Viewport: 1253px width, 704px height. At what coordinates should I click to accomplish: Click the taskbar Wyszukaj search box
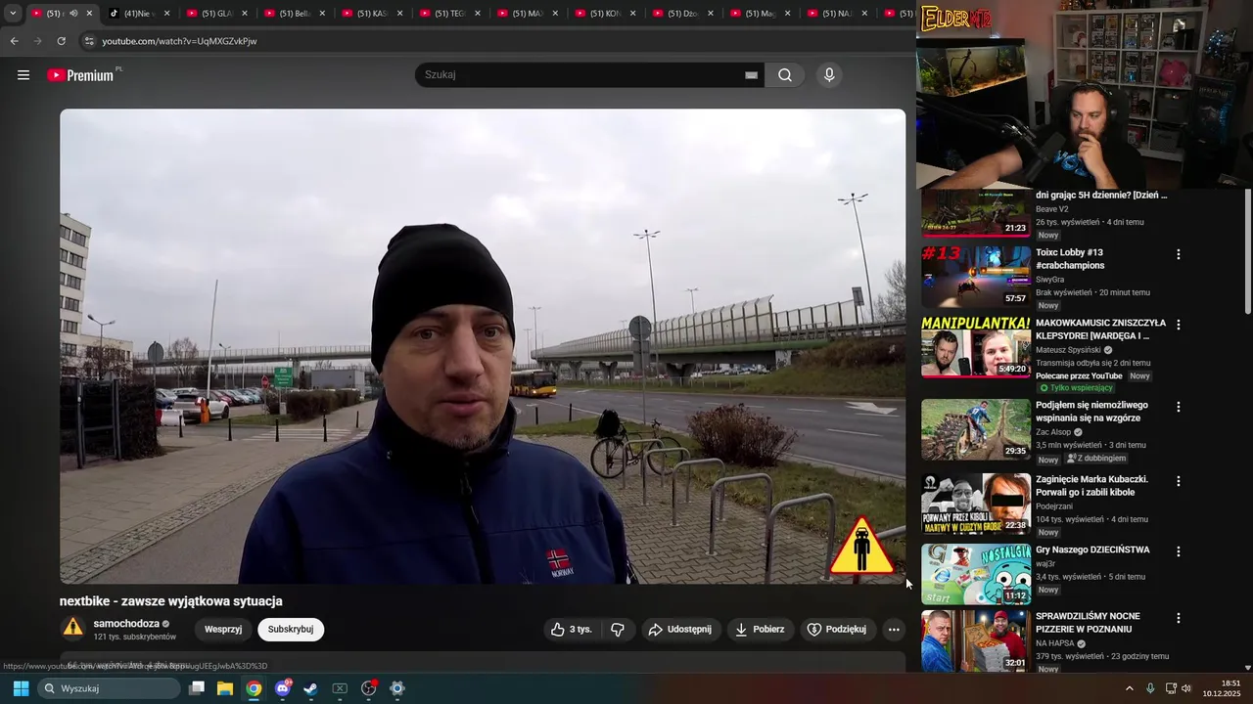(109, 688)
